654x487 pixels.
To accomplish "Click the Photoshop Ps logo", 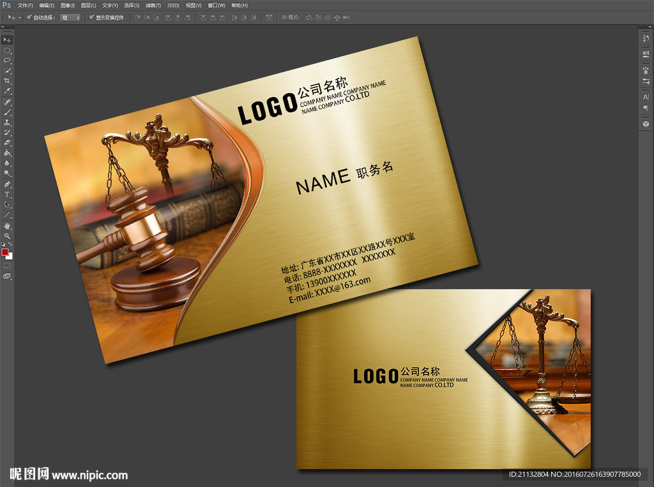I will (6, 5).
